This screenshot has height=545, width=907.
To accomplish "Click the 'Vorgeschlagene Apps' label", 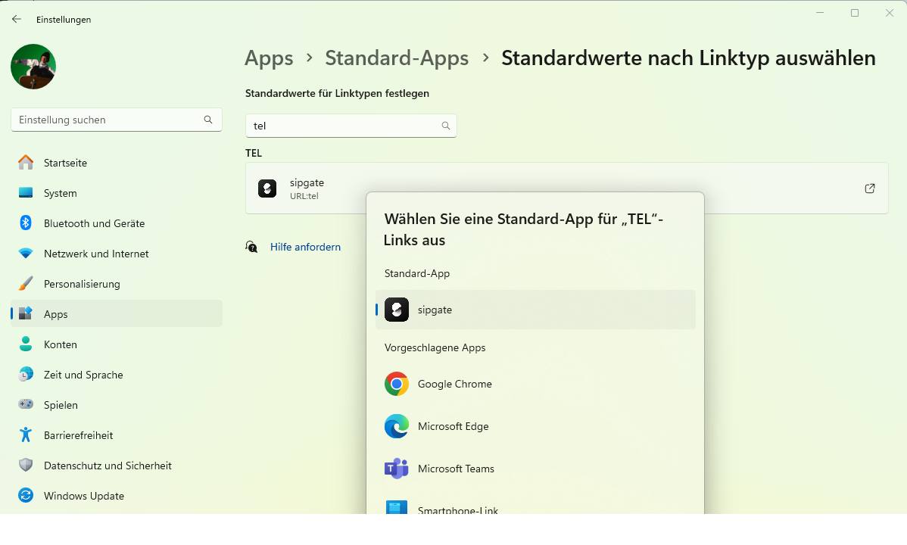I will 435,347.
